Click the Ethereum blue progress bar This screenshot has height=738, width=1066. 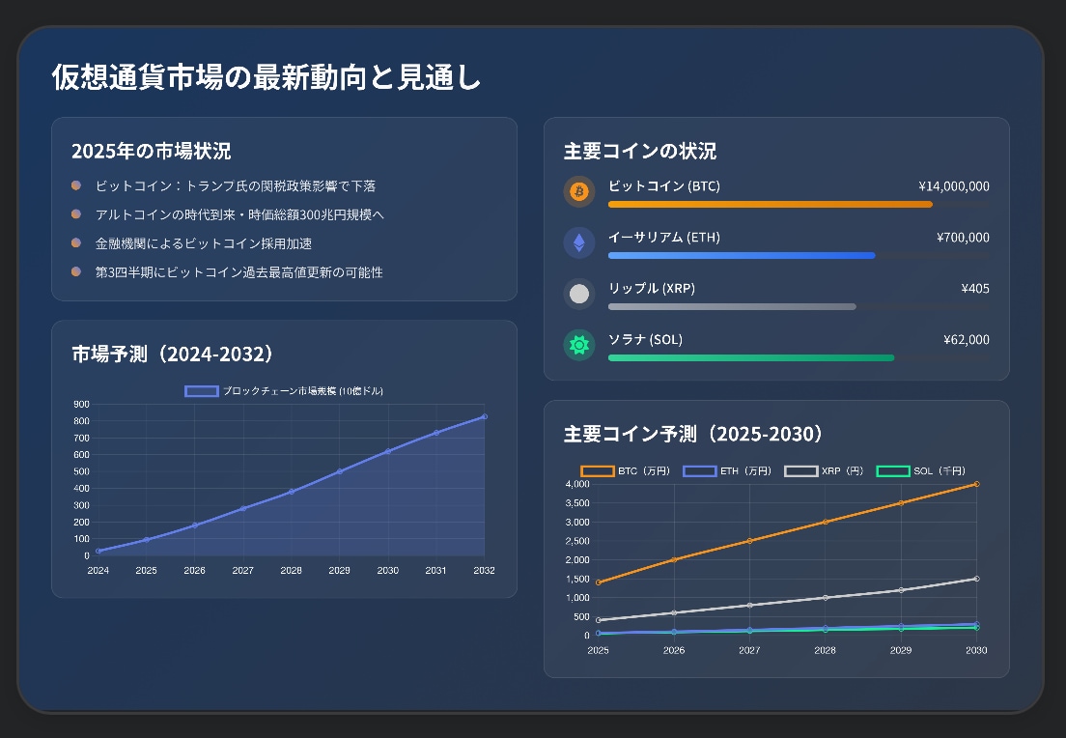(x=742, y=256)
